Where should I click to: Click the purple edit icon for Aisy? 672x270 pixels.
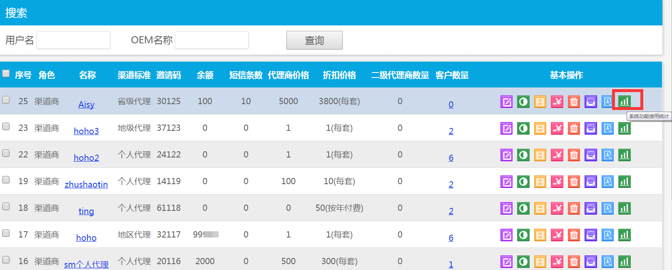click(506, 102)
